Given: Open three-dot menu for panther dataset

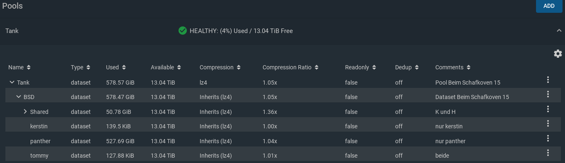Looking at the screenshot, I should click(548, 138).
